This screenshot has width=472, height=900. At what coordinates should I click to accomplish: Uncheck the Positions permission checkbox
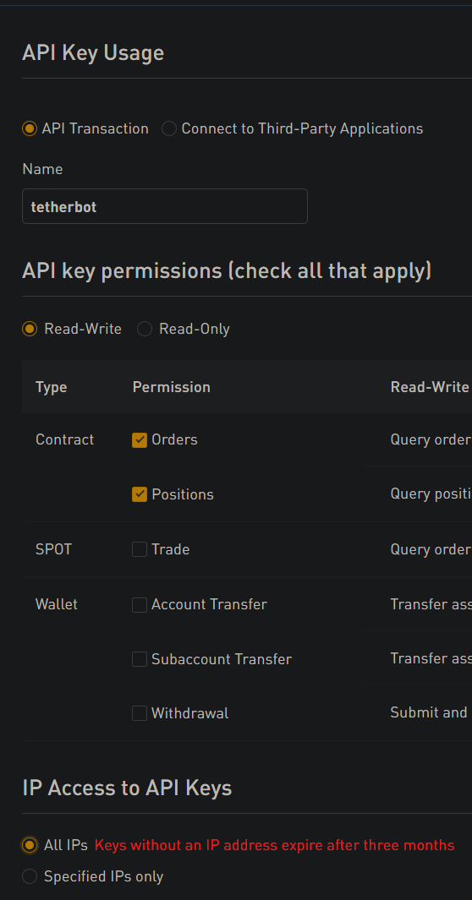[x=140, y=494]
